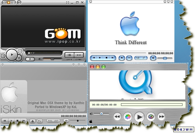Click the blue Apple logo
The width and height of the screenshot is (195, 133).
(x=130, y=24)
